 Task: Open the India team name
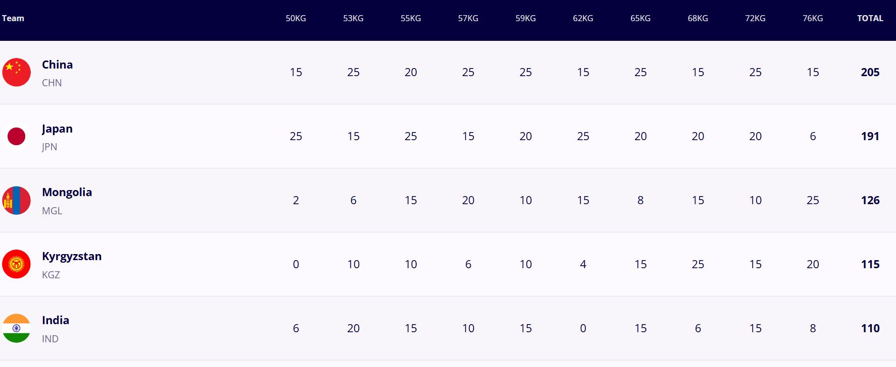(56, 320)
